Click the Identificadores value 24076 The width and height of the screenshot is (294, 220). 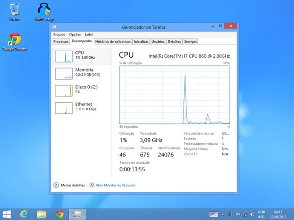pyautogui.click(x=166, y=155)
